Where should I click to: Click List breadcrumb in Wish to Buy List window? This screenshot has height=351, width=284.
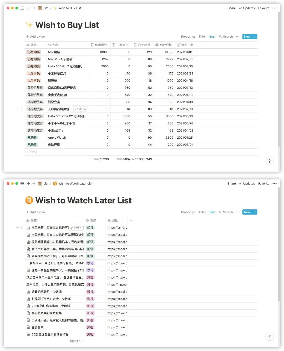tap(43, 8)
